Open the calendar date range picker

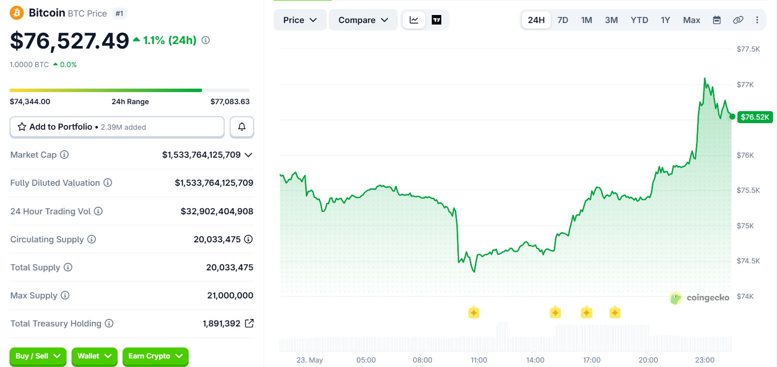pos(716,20)
